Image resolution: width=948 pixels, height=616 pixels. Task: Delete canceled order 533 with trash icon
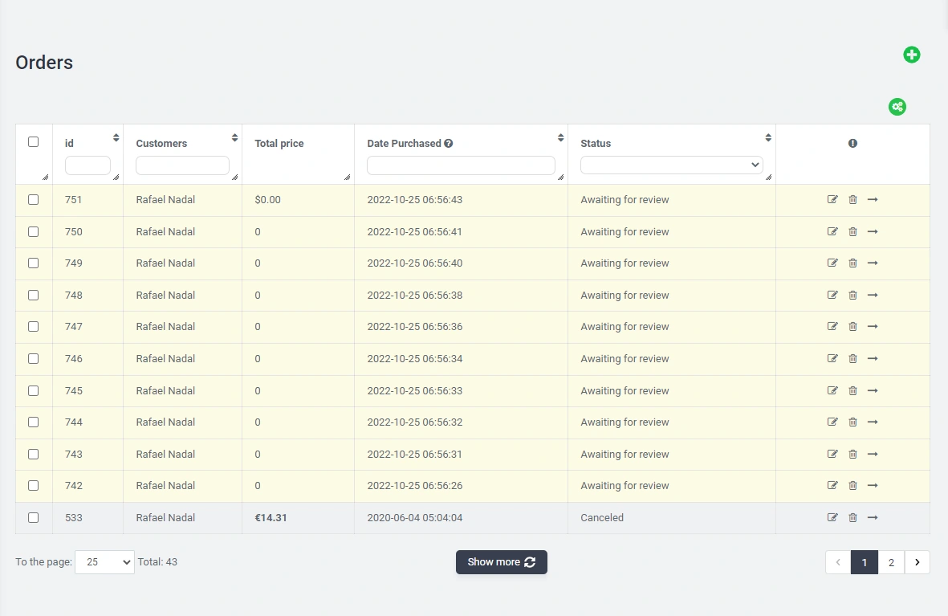[852, 518]
